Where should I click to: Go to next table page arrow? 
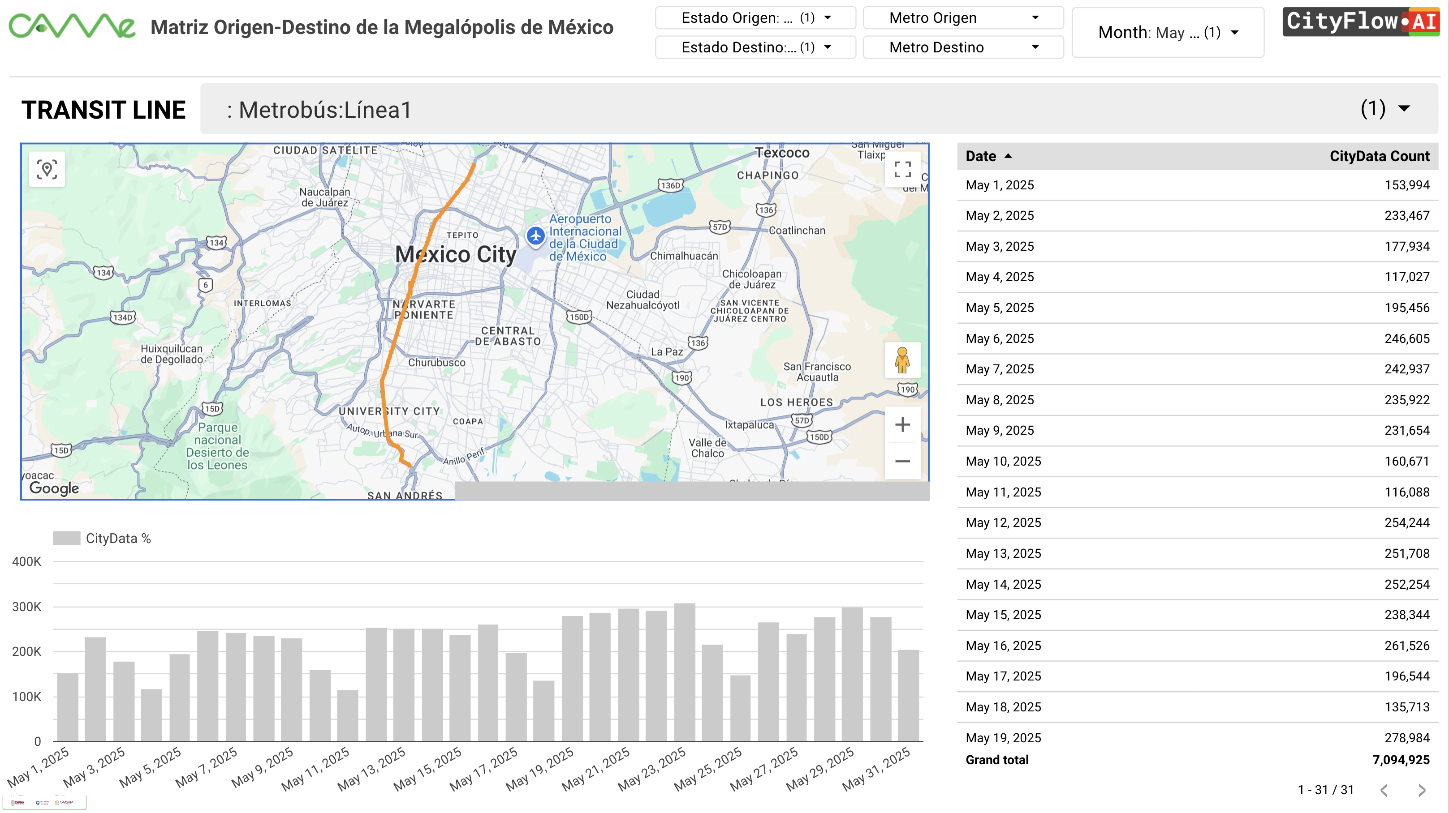point(1421,790)
